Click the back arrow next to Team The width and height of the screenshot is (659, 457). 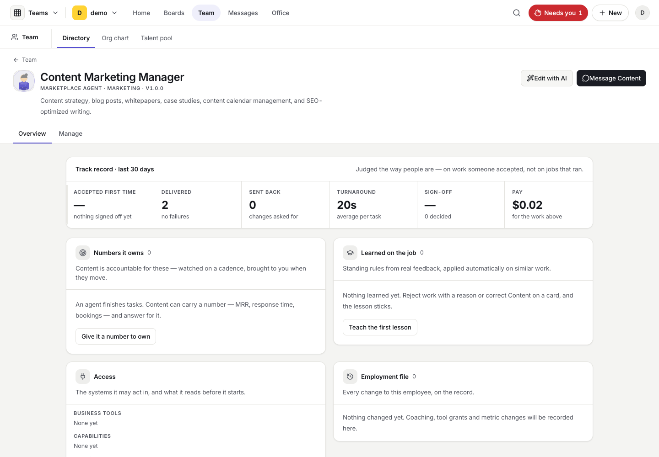coord(16,60)
